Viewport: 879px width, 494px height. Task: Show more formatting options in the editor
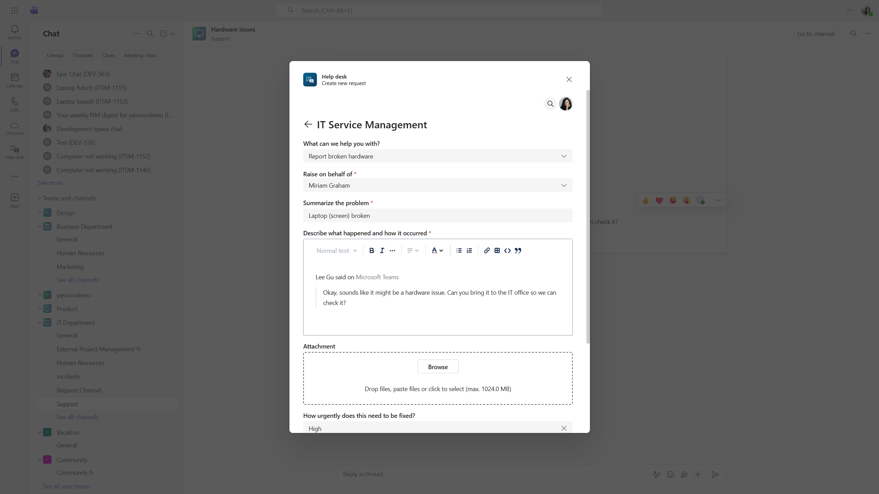coord(392,250)
